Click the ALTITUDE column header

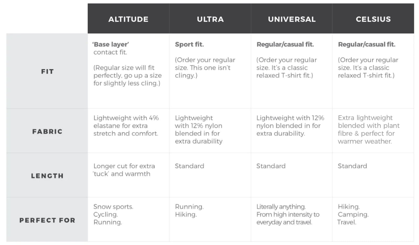(x=128, y=19)
